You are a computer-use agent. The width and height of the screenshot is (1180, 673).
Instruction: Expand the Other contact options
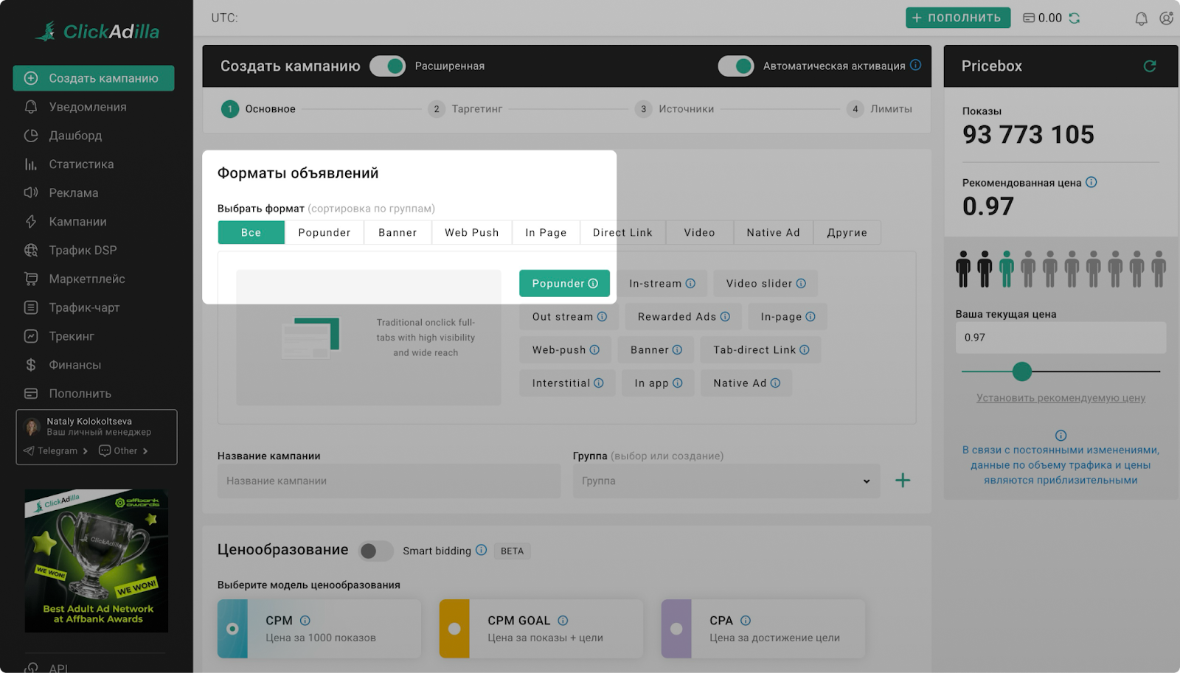[123, 450]
